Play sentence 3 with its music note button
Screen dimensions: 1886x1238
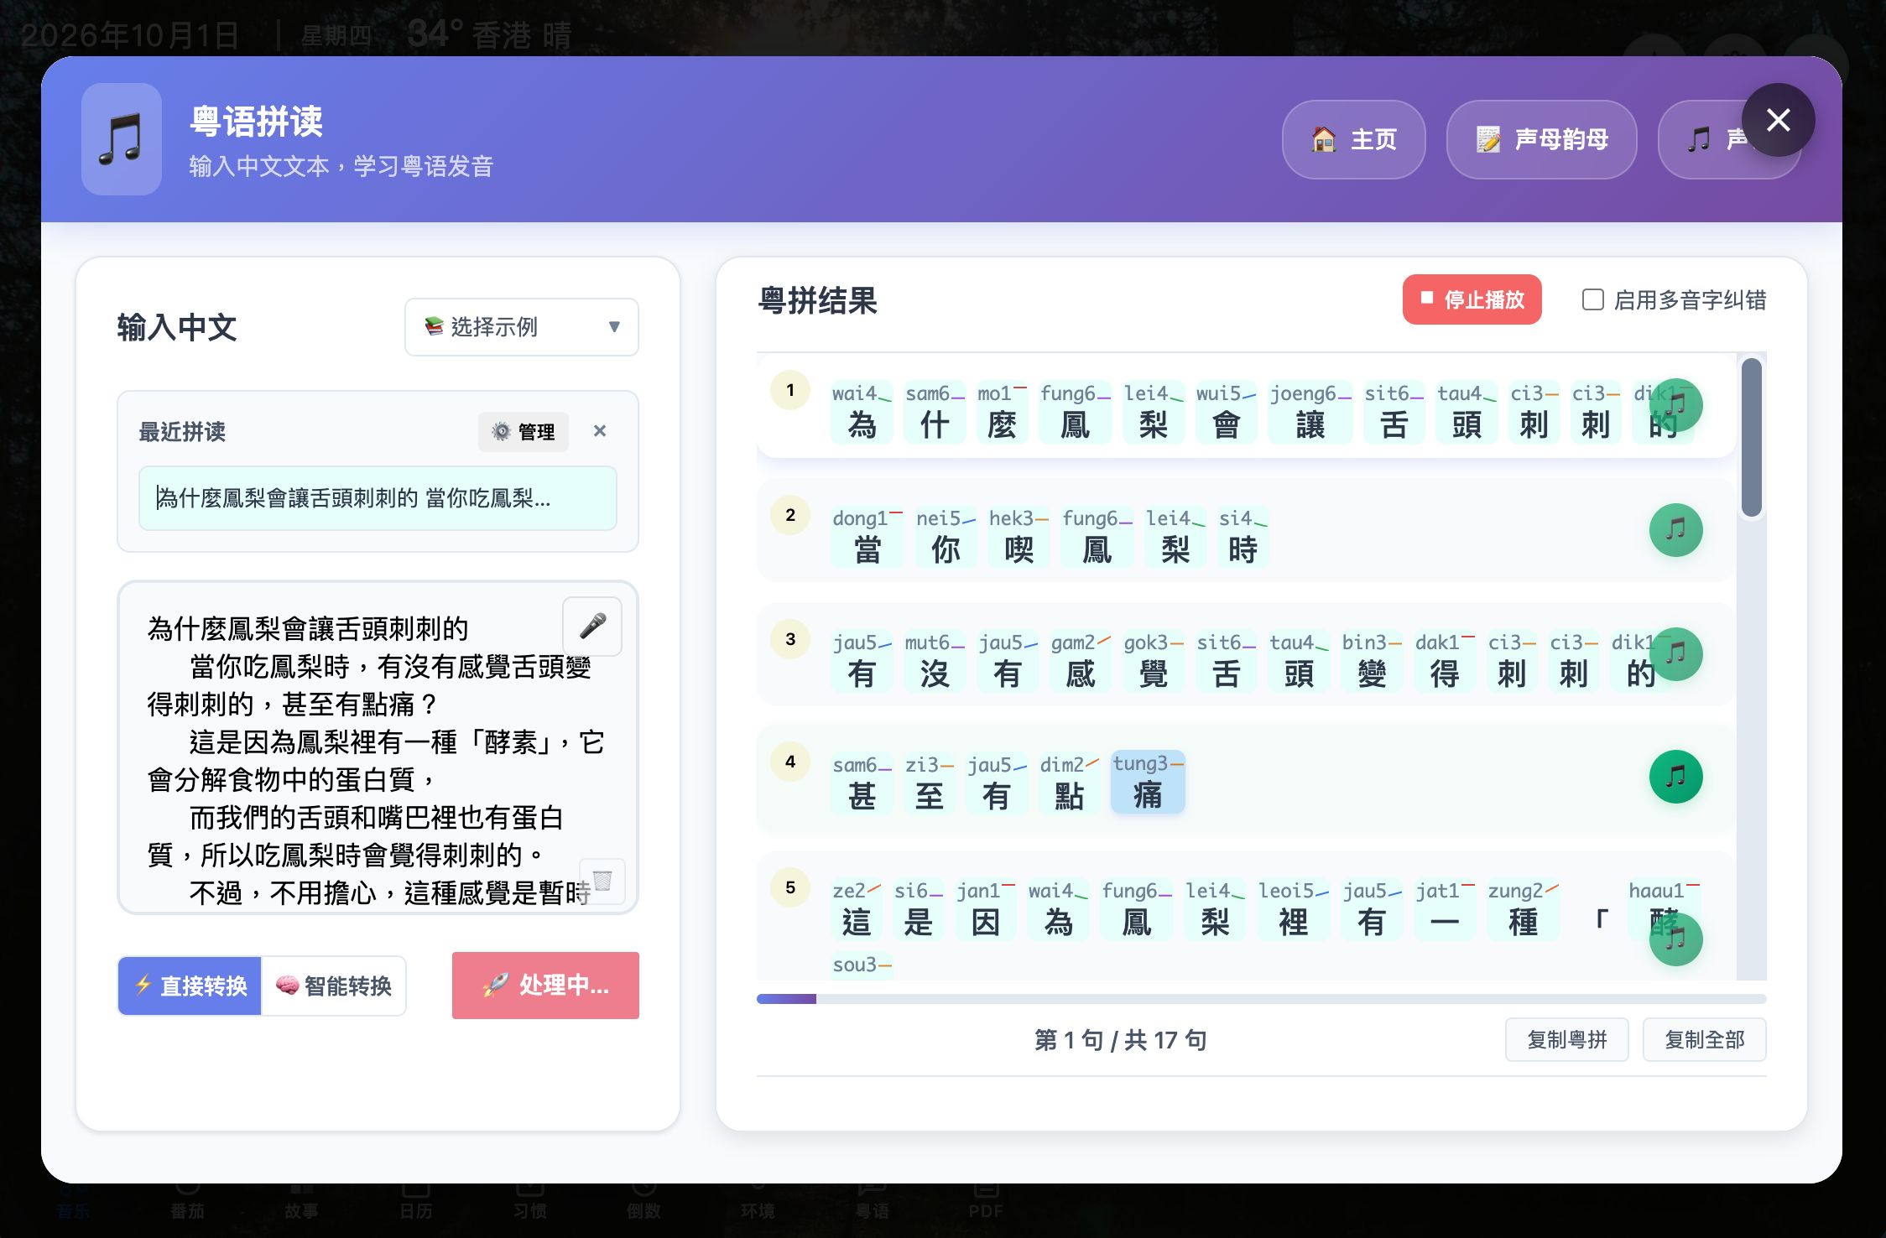pos(1675,653)
